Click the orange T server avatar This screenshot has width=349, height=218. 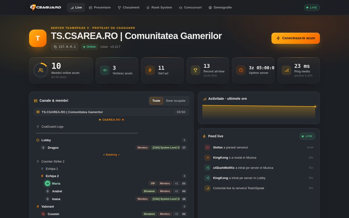(x=38, y=38)
